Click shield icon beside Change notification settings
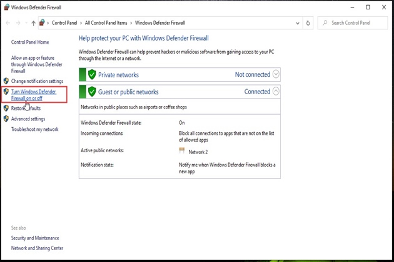394x262 pixels. tap(6, 81)
